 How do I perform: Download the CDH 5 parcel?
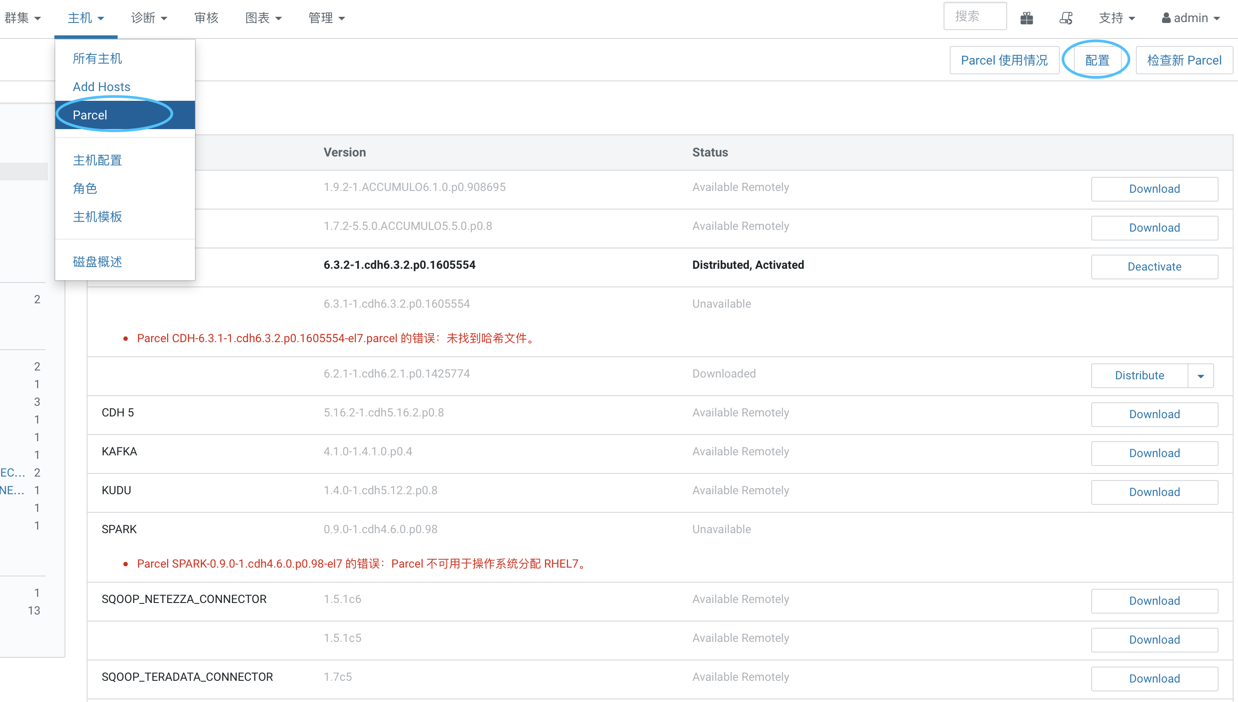pos(1154,415)
